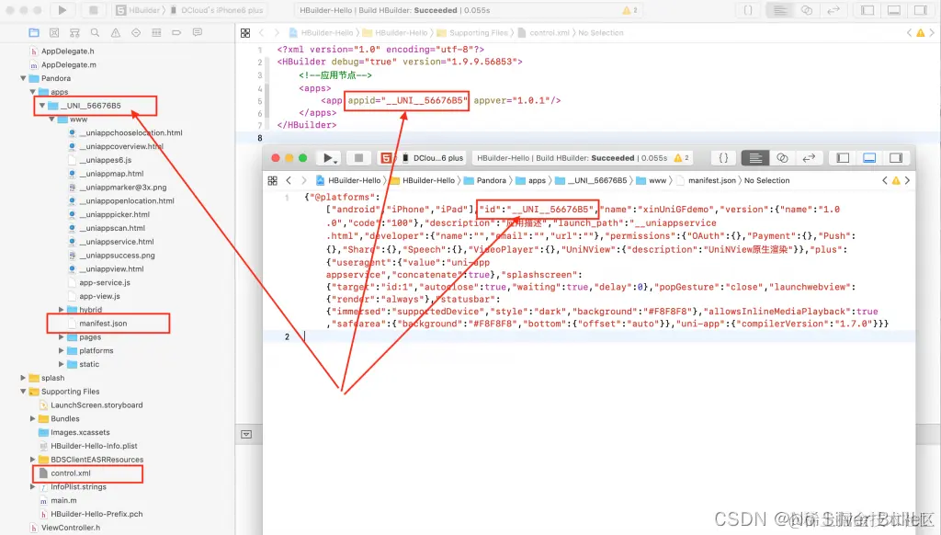Toggle debug area in front window toolbar
Viewport: 941px width, 535px height.
point(869,158)
